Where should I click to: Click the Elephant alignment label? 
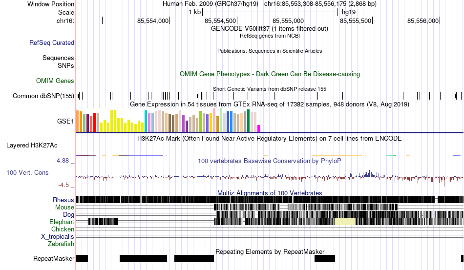coord(62,222)
